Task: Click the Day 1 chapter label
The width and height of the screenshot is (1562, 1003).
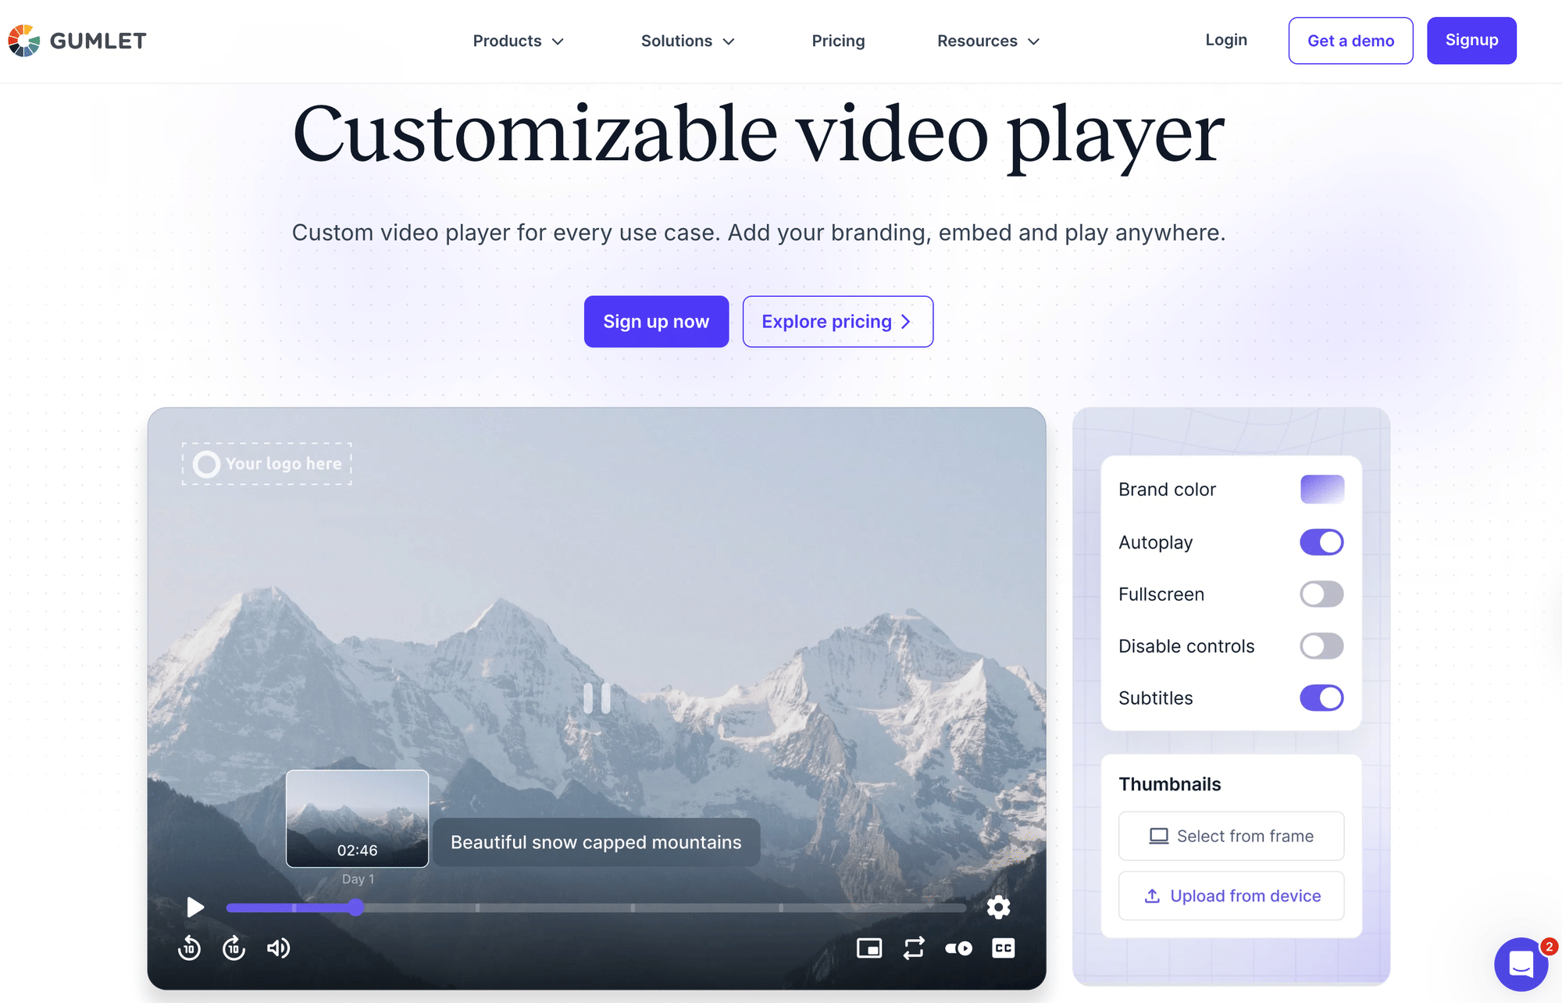Action: (358, 879)
